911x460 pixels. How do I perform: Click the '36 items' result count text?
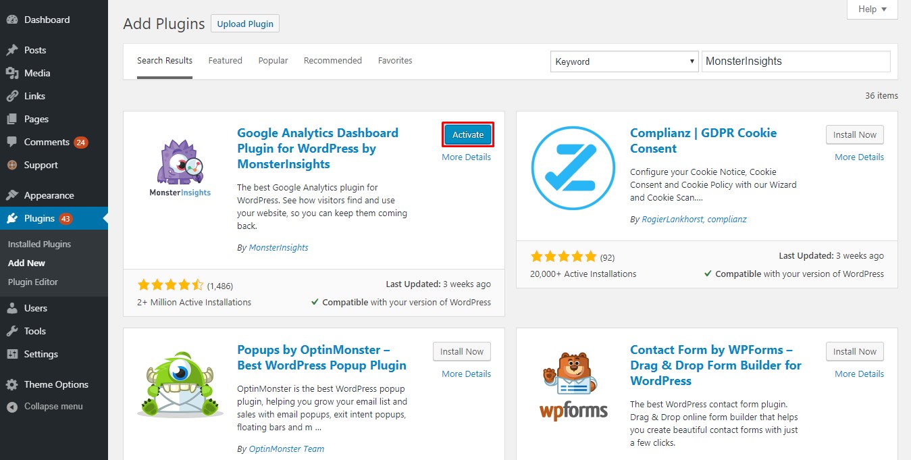click(x=881, y=96)
